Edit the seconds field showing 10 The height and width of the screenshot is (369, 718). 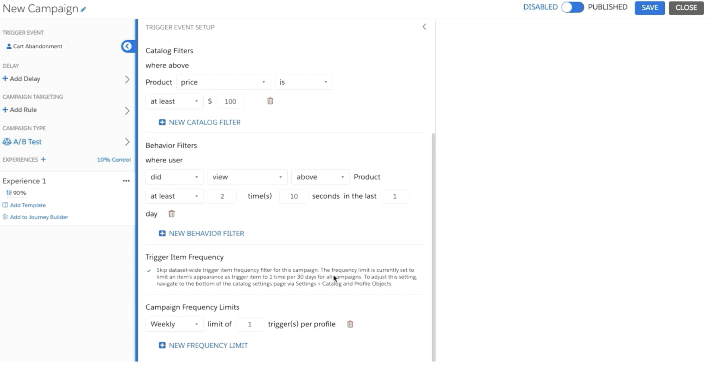coord(294,196)
